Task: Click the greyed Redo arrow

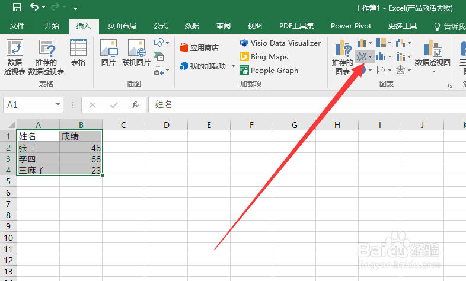Action: pyautogui.click(x=55, y=7)
